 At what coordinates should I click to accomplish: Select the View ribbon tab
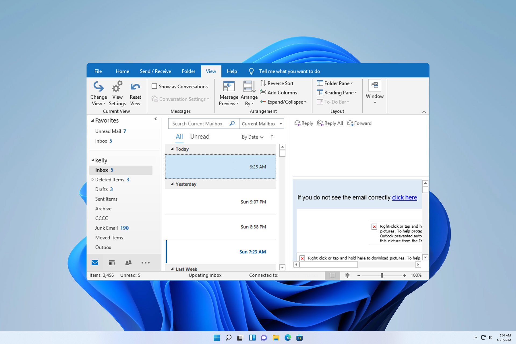click(211, 71)
